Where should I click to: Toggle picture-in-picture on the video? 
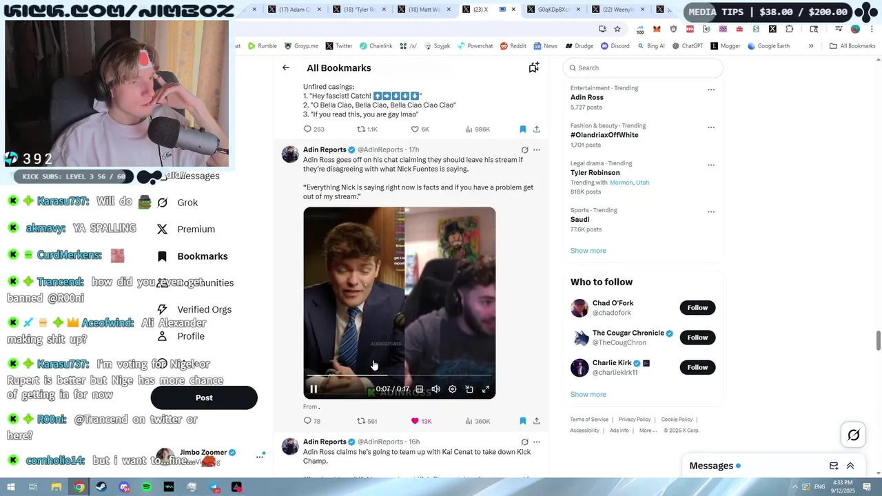[x=469, y=389]
